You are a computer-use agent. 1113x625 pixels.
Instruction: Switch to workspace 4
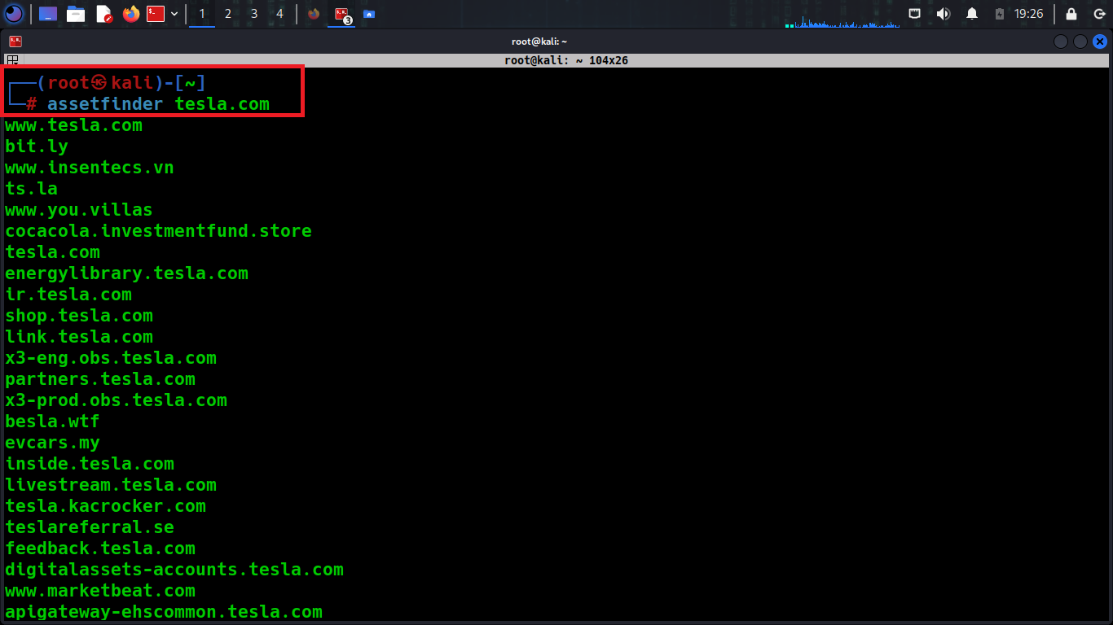pos(280,14)
